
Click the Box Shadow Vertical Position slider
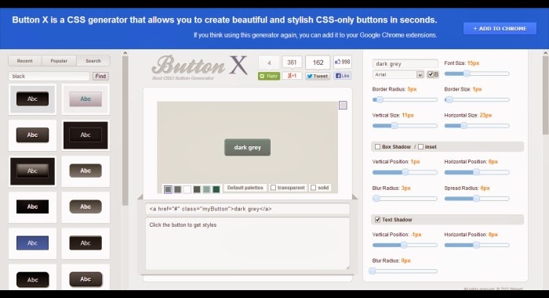click(405, 172)
